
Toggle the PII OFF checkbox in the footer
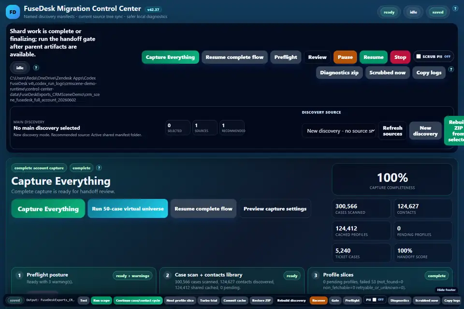point(374,299)
